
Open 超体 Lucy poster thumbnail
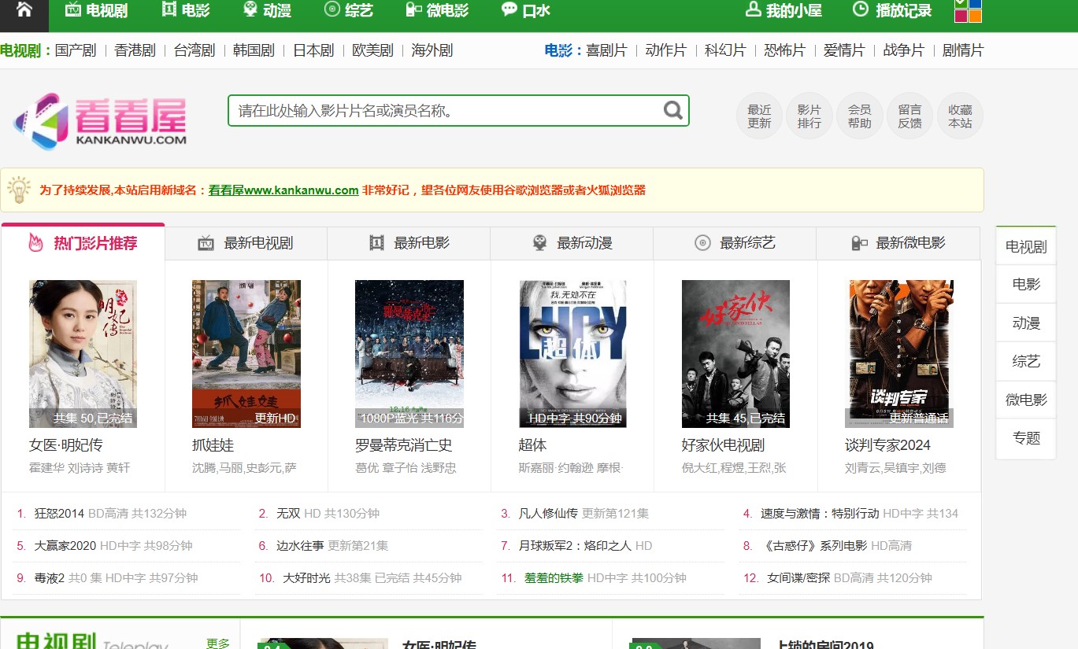(572, 354)
